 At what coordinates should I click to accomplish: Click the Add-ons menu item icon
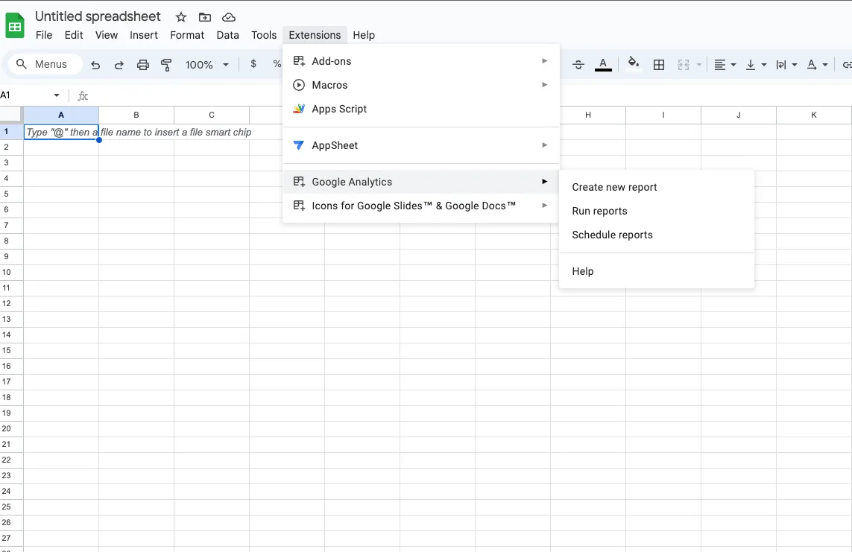point(299,61)
